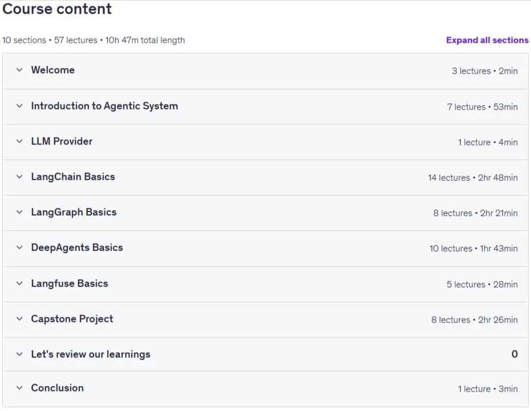Click the Course content heading
The image size is (531, 411).
click(57, 9)
